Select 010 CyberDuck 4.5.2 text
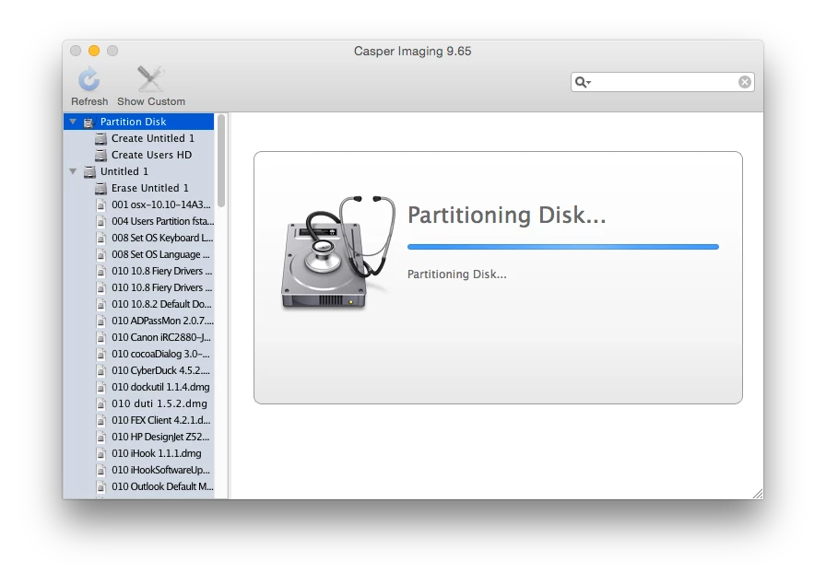Screen dimensions: 826x584 [x=160, y=370]
